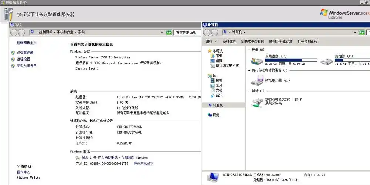Screen dimensions: 370x185
Task: Open the 组织 dropdown menu
Action: pyautogui.click(x=211, y=41)
